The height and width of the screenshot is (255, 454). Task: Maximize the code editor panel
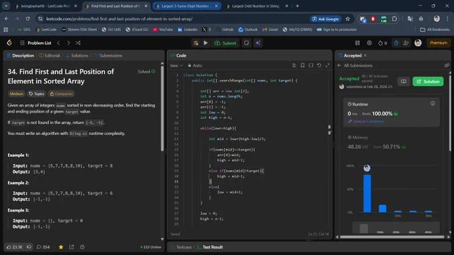(x=327, y=65)
